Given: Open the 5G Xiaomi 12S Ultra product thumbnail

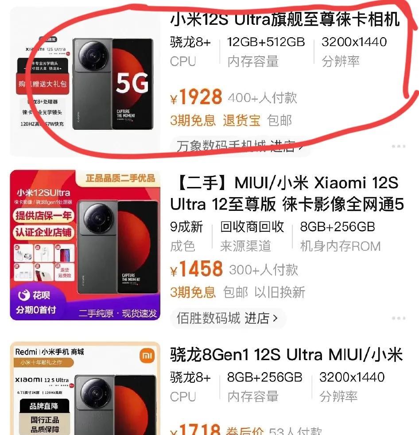Looking at the screenshot, I should (85, 82).
